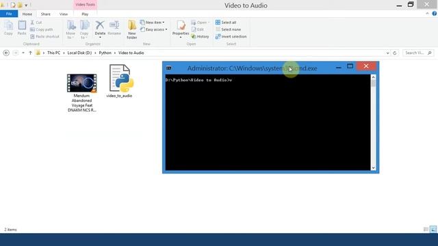The height and width of the screenshot is (246, 438).
Task: Close the command prompt window
Action: [366, 66]
